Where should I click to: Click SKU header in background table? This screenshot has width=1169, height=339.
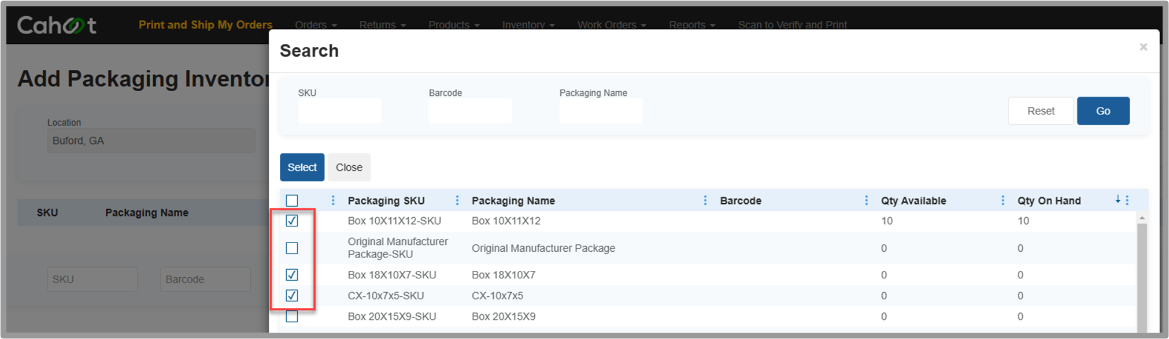point(47,213)
